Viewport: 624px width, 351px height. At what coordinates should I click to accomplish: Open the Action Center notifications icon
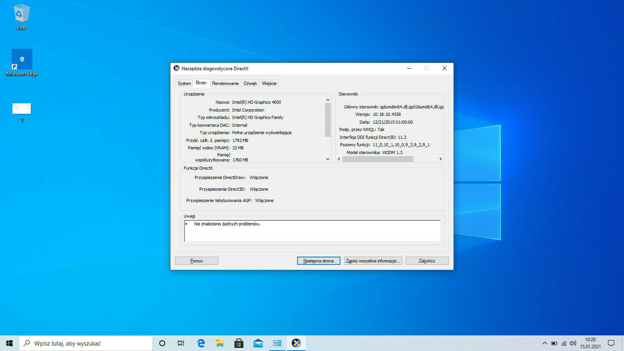click(611, 343)
